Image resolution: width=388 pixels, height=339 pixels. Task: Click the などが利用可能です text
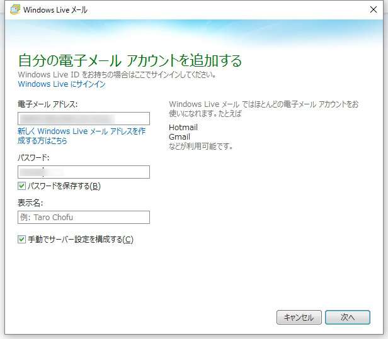pyautogui.click(x=201, y=147)
